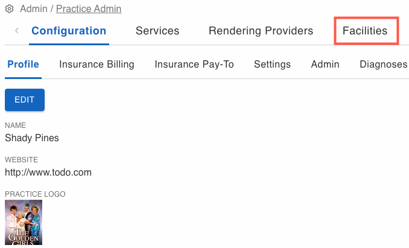409x248 pixels.
Task: Click the Golden Girls practice logo image
Action: coord(24,222)
